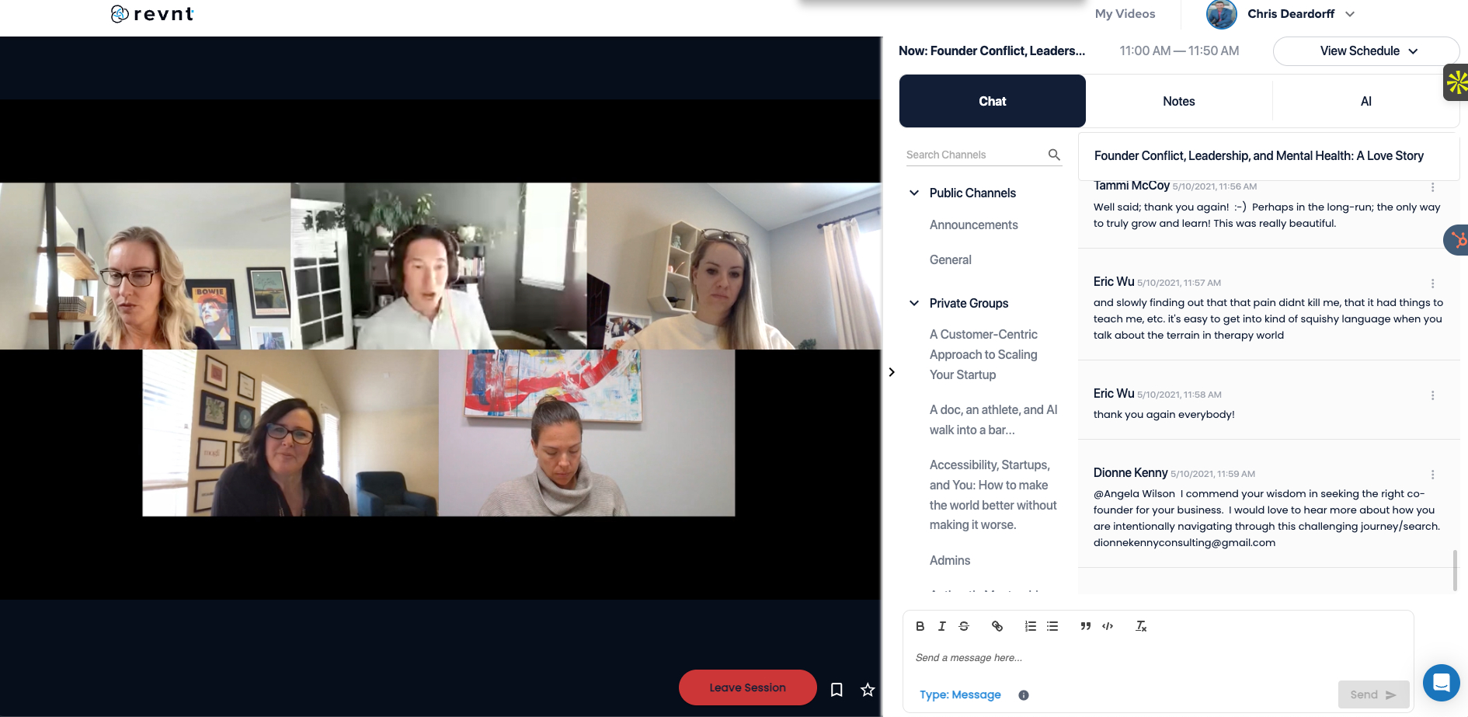
Task: Bookmark this session
Action: pyautogui.click(x=837, y=689)
